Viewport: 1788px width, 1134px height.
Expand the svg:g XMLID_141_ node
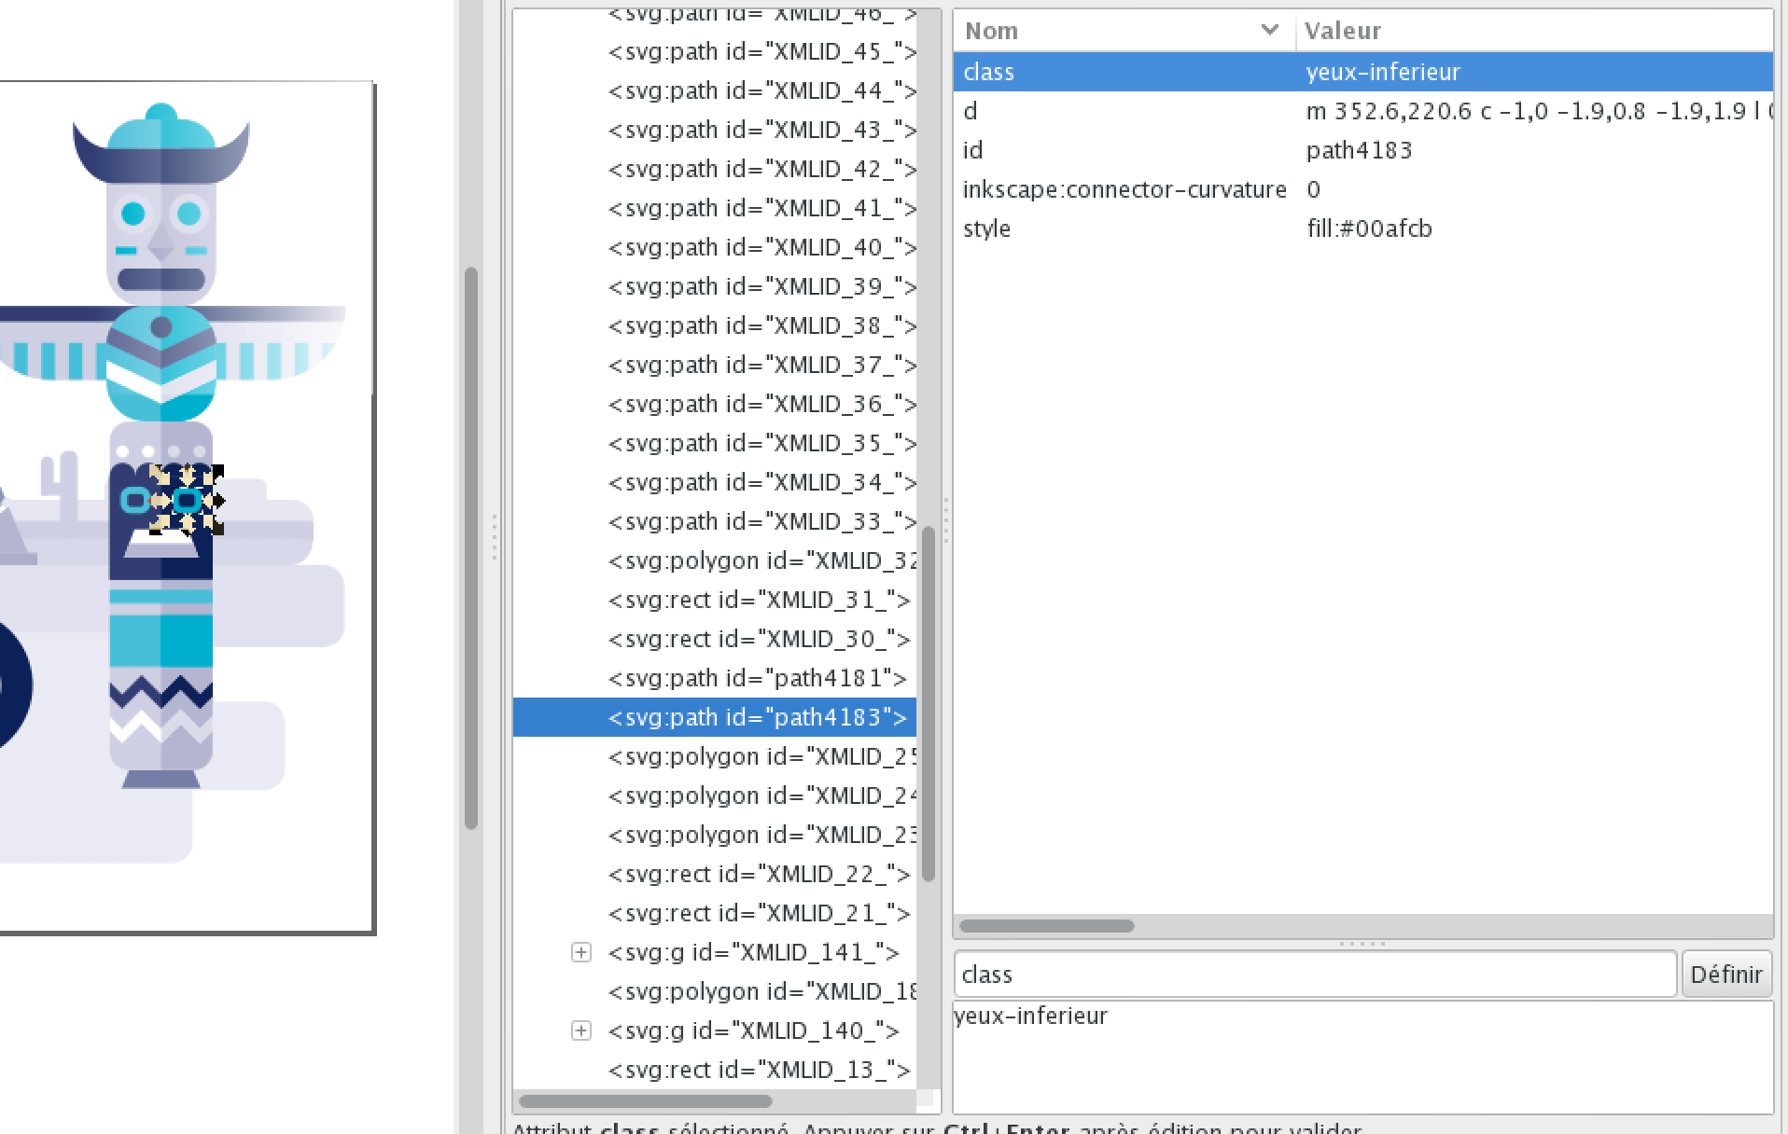coord(581,952)
